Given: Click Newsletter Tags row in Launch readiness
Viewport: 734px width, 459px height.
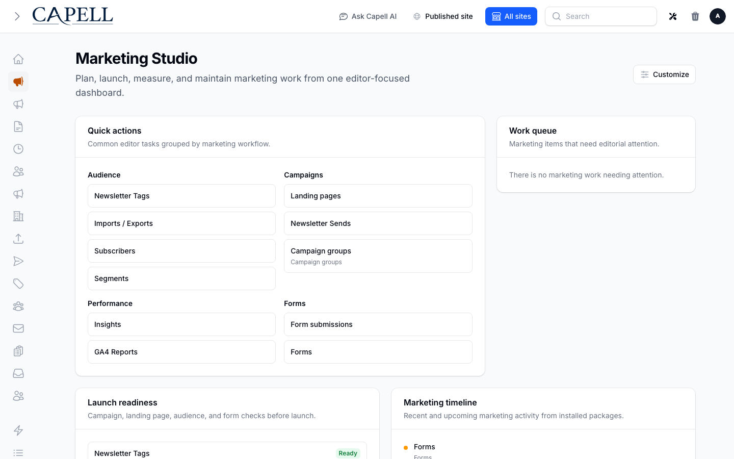Looking at the screenshot, I should 227,451.
